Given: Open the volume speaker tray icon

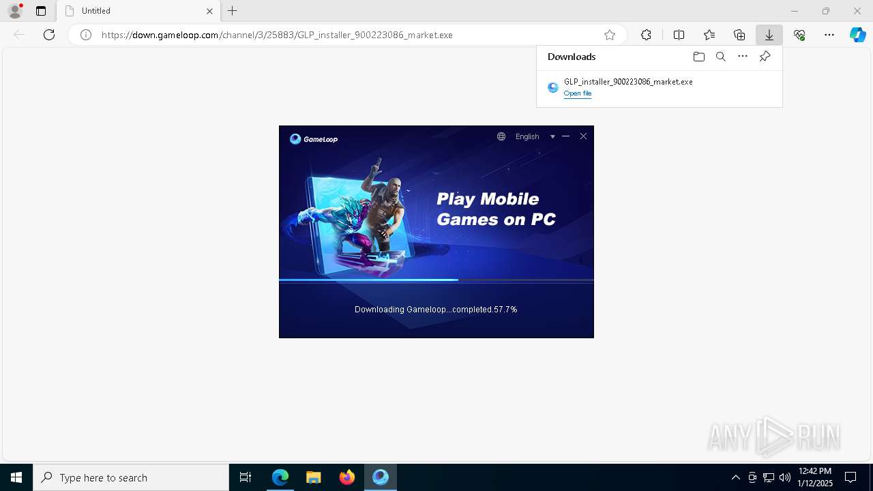Looking at the screenshot, I should (x=785, y=477).
